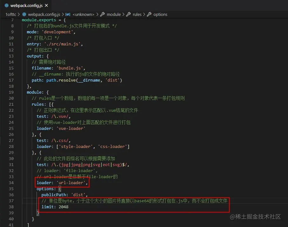
Task: Click the /\.vue/ regex on line 23
Action: (x=60, y=116)
